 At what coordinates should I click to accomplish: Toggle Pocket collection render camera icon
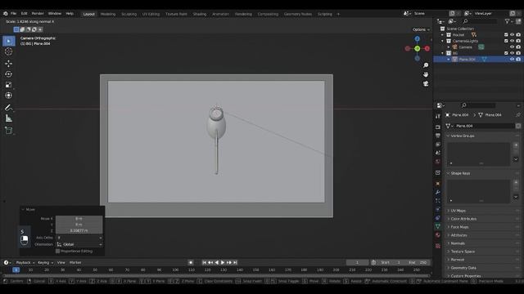coord(518,34)
